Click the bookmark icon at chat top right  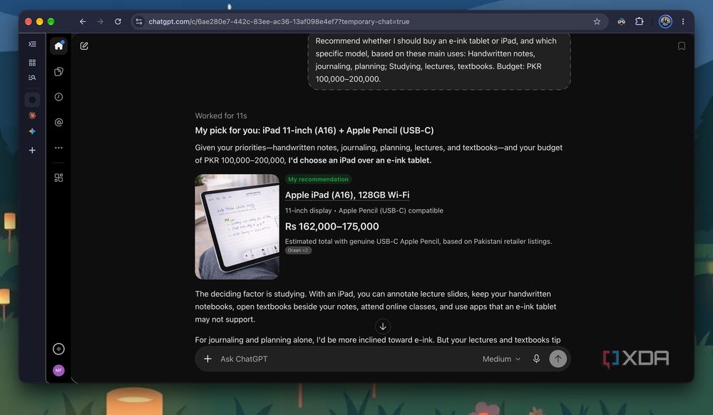coord(681,46)
